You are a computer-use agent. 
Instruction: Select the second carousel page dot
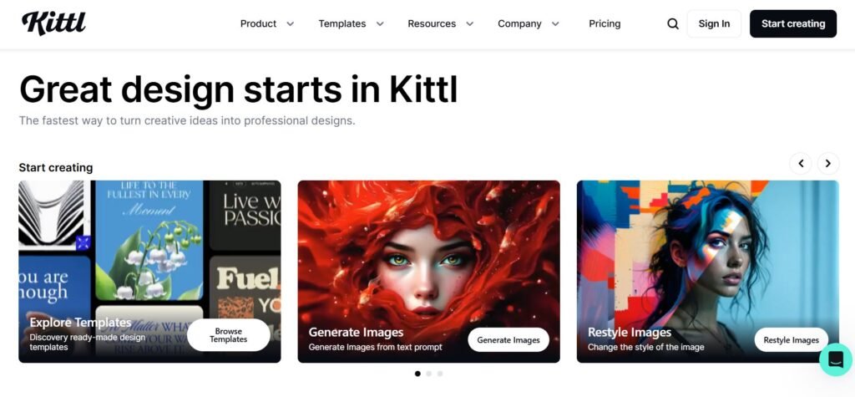click(x=428, y=374)
